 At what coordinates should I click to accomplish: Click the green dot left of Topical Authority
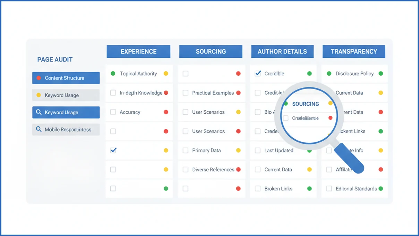pos(113,74)
